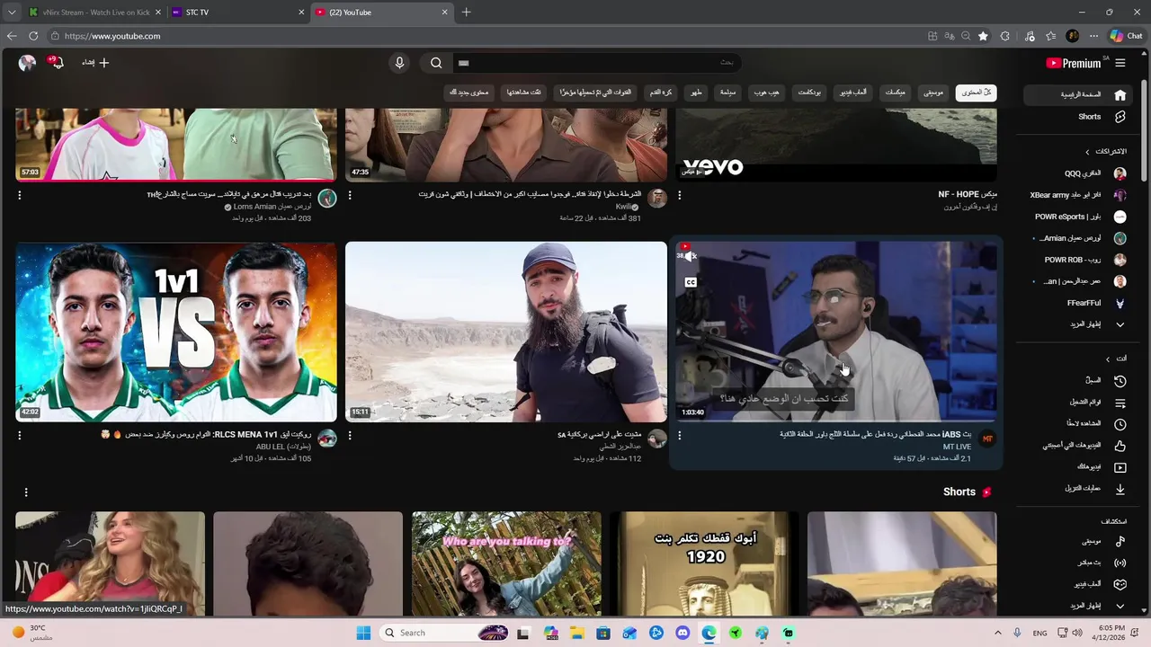Image resolution: width=1151 pixels, height=647 pixels.
Task: Open watch History in the sidebar
Action: [x=1105, y=381]
